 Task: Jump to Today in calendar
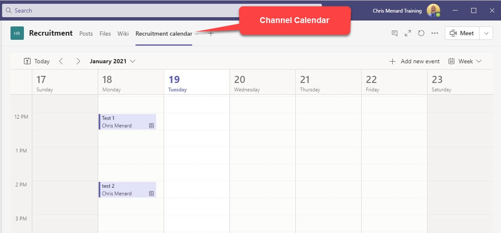[37, 61]
